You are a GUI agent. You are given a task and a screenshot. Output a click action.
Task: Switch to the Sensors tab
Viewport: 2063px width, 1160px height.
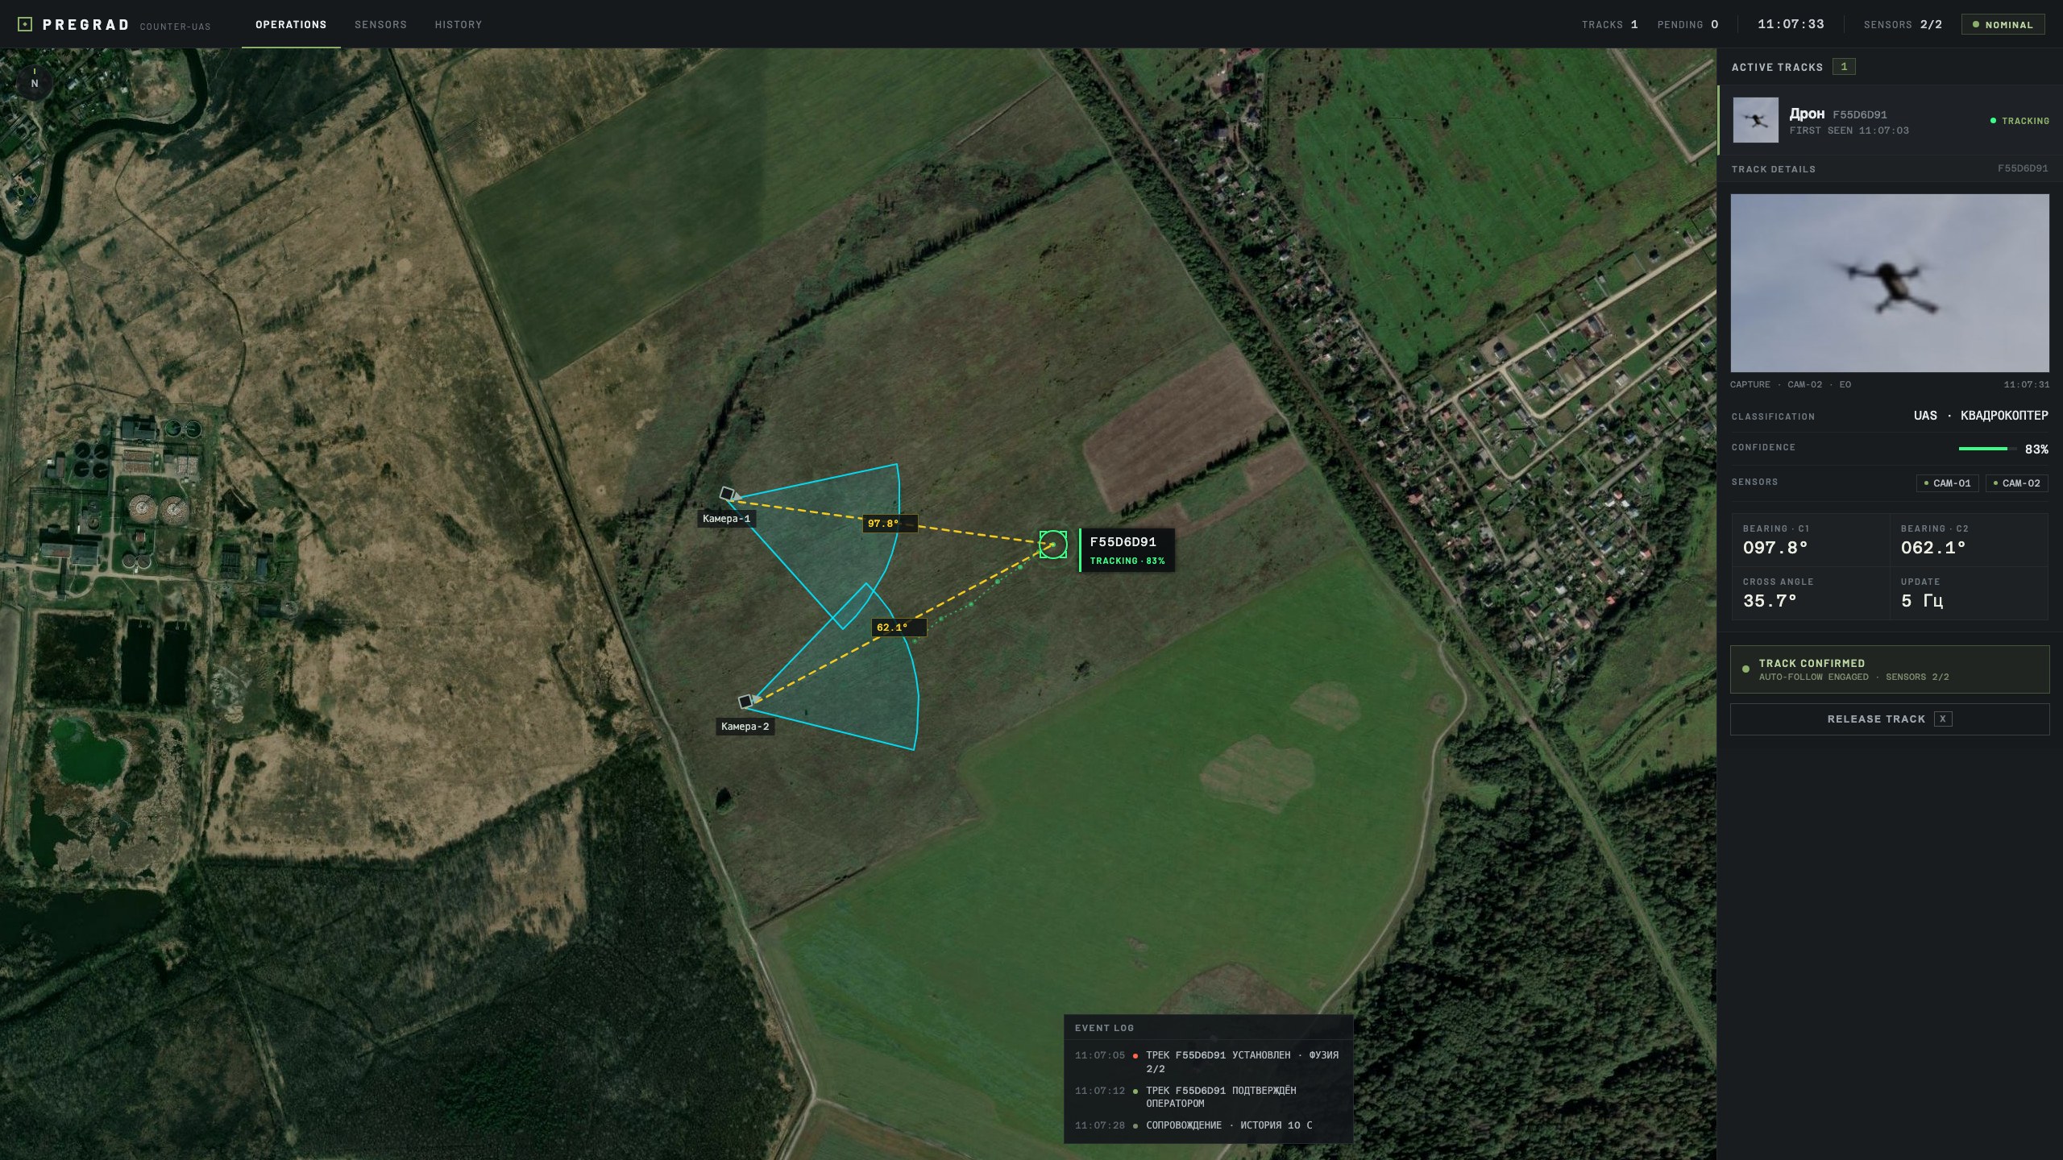[380, 25]
